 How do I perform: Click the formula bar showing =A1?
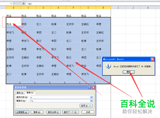coord(93,4)
